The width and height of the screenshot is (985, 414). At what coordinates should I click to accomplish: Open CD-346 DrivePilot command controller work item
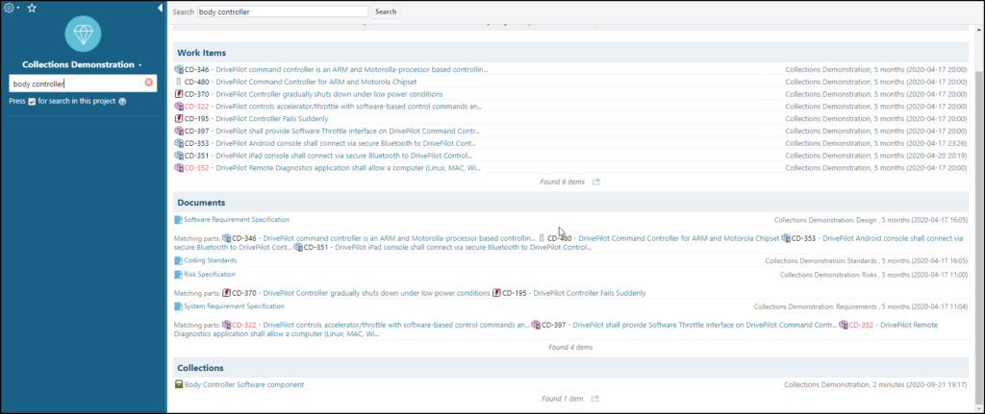[x=352, y=69]
